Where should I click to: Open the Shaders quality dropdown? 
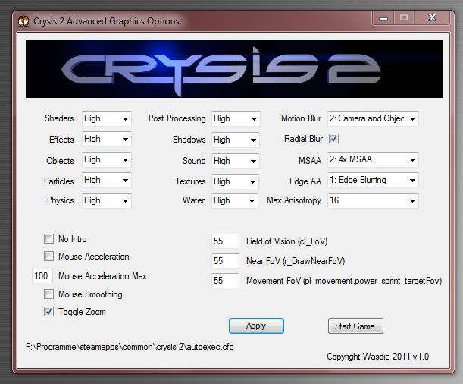[x=106, y=118]
